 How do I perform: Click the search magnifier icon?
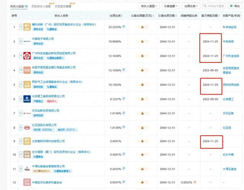point(205,6)
